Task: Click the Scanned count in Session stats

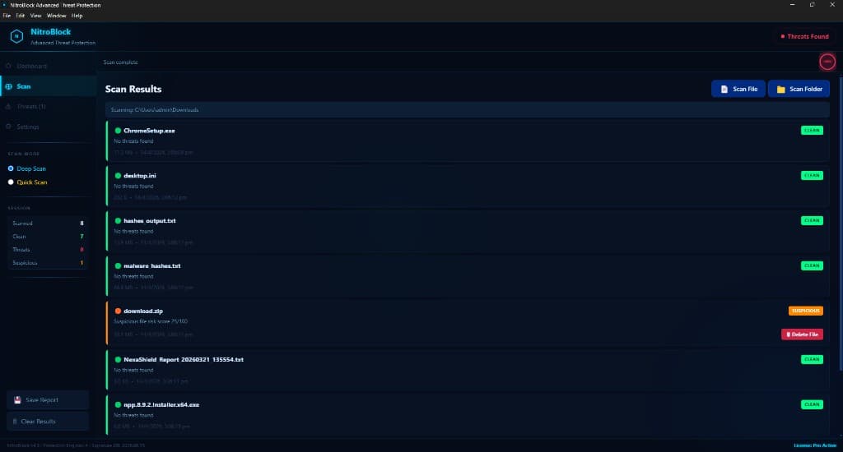Action: [x=82, y=224]
